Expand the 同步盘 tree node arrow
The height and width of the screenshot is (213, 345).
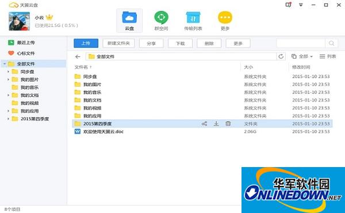click(8, 72)
